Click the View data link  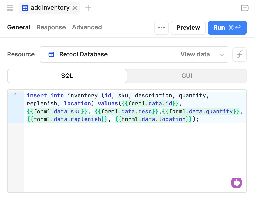click(195, 54)
